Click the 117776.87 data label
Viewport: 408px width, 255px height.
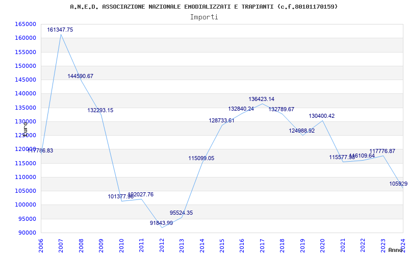click(382, 151)
